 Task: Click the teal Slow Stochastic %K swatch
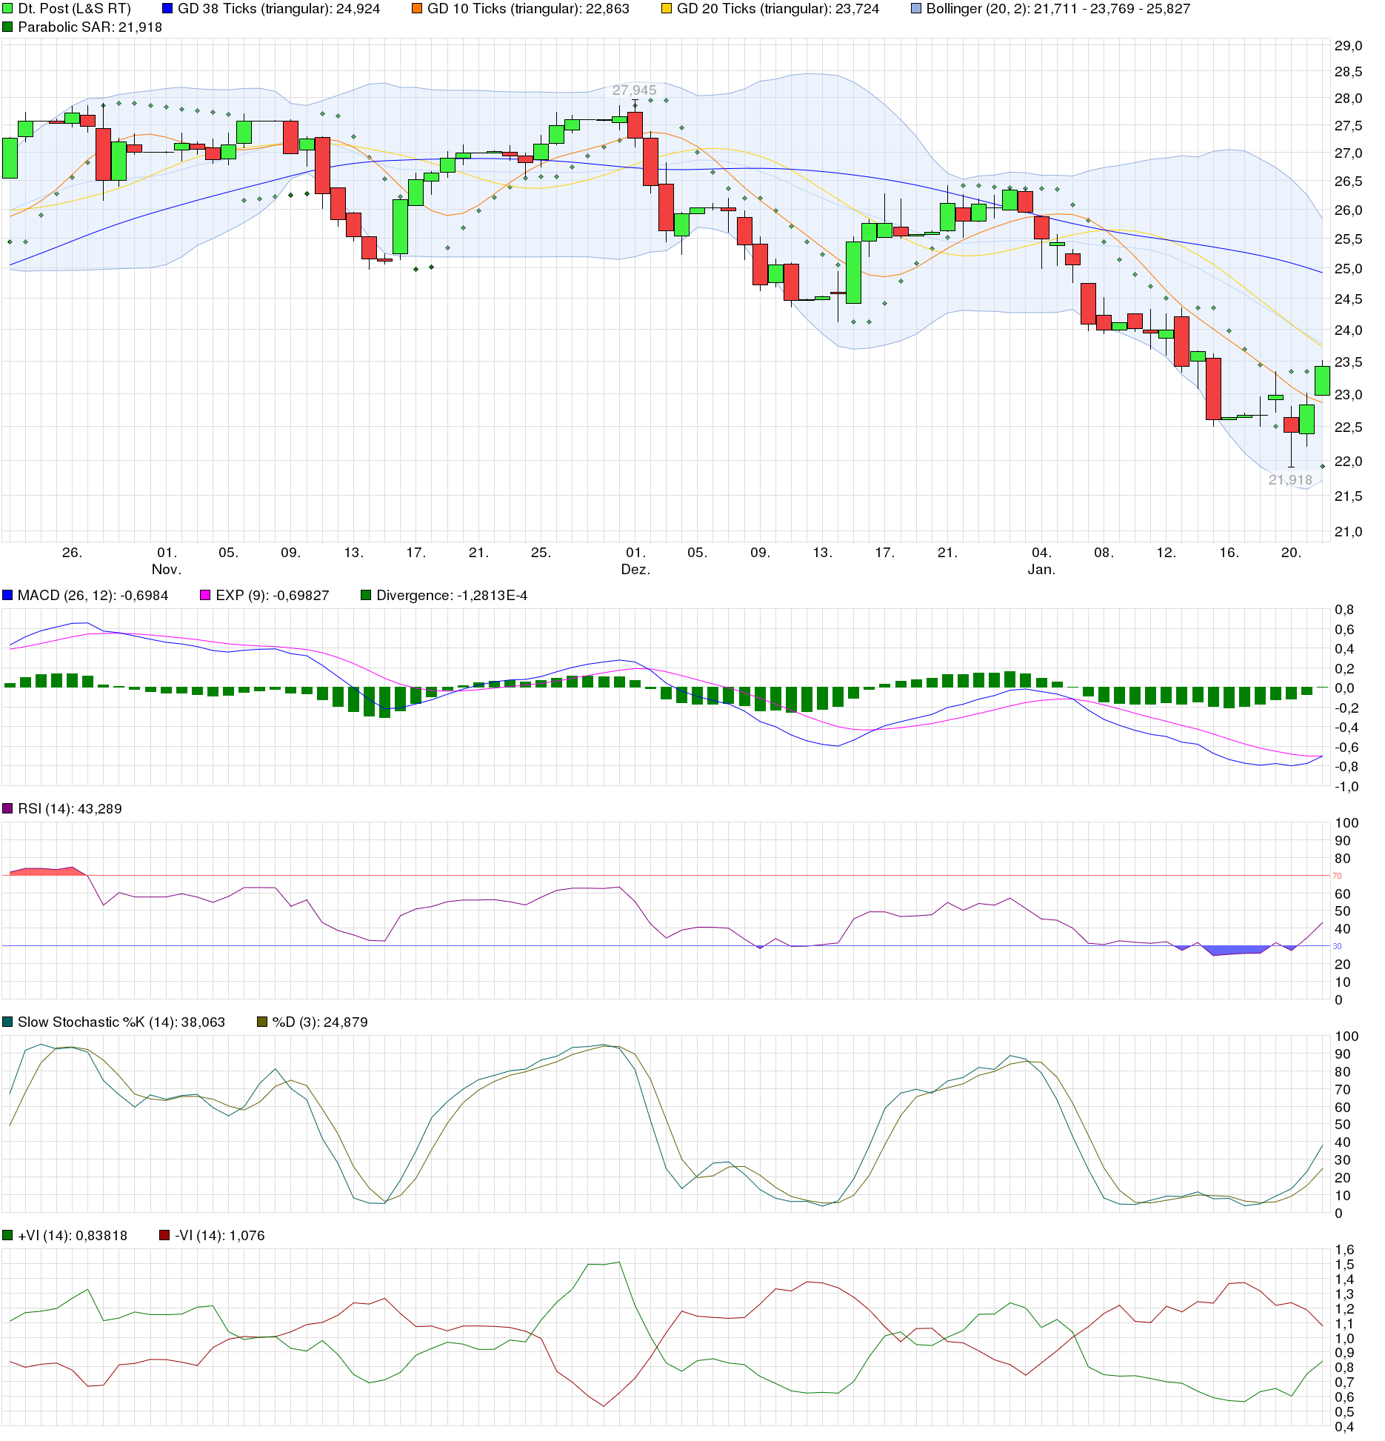[x=7, y=1022]
